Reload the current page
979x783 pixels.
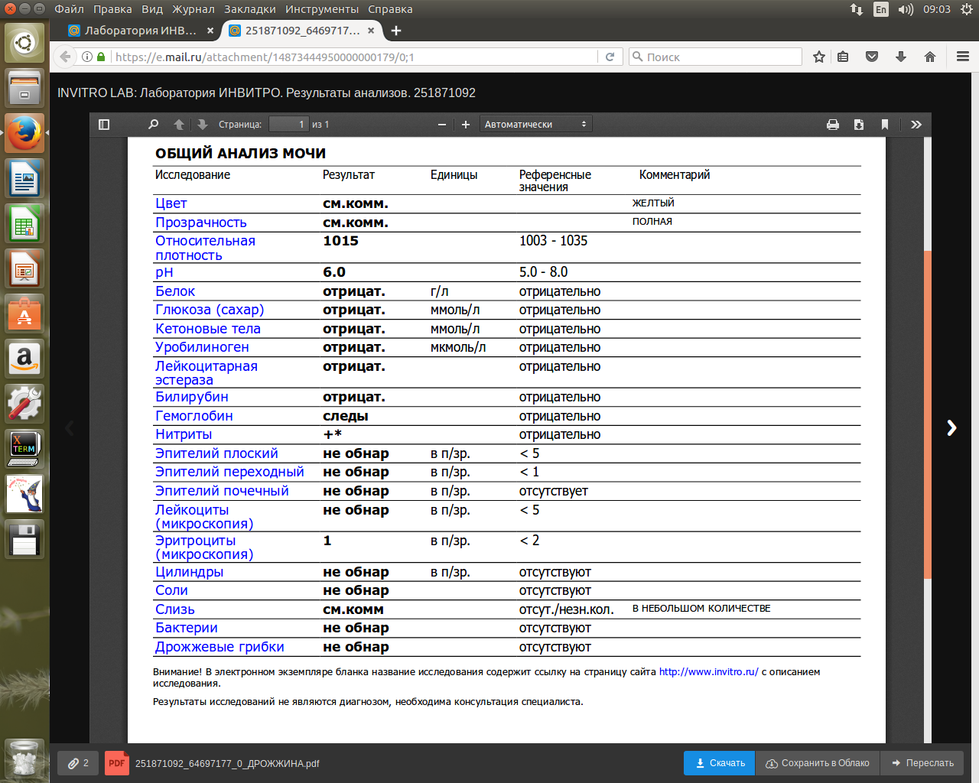[610, 57]
